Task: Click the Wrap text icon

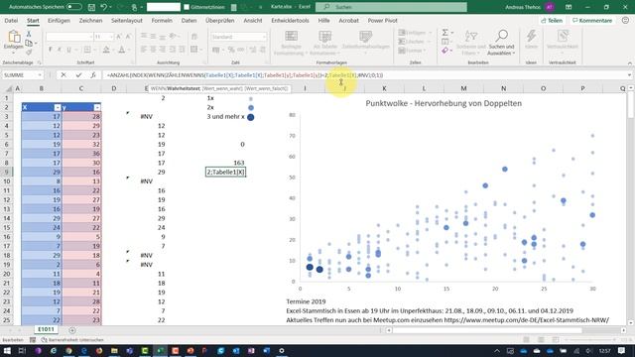Action: point(194,37)
